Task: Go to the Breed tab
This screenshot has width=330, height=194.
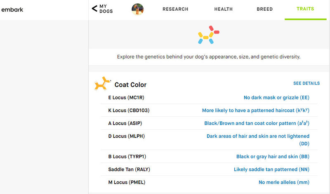Action: 264,9
